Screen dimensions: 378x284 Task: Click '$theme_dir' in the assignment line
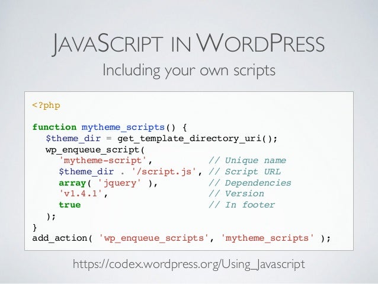coord(73,139)
